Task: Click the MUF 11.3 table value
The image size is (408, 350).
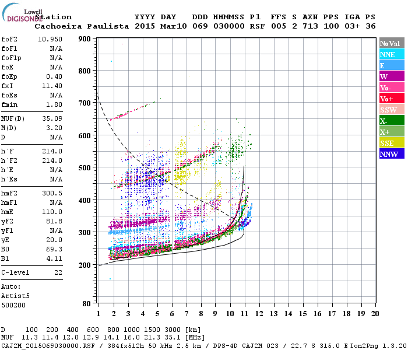Action: coord(29,337)
